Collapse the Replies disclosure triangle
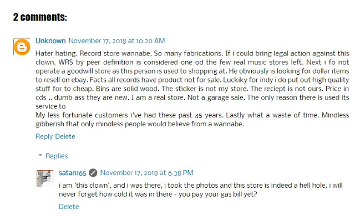Image resolution: width=355 pixels, height=216 pixels. [40, 155]
